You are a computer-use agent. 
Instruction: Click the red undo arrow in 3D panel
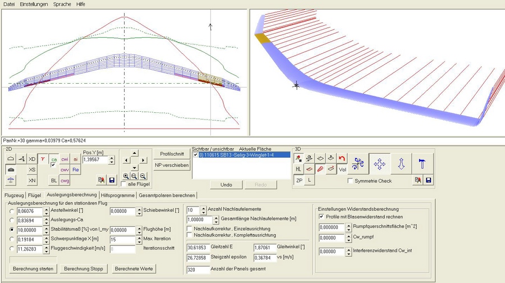[342, 158]
